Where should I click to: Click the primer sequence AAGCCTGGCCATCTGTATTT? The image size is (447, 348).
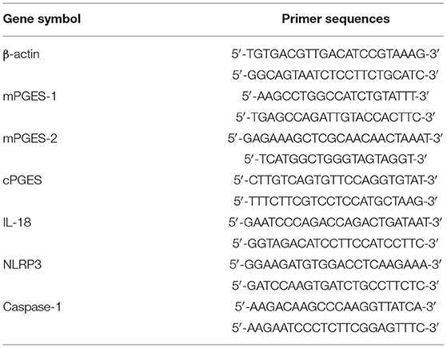pos(335,96)
